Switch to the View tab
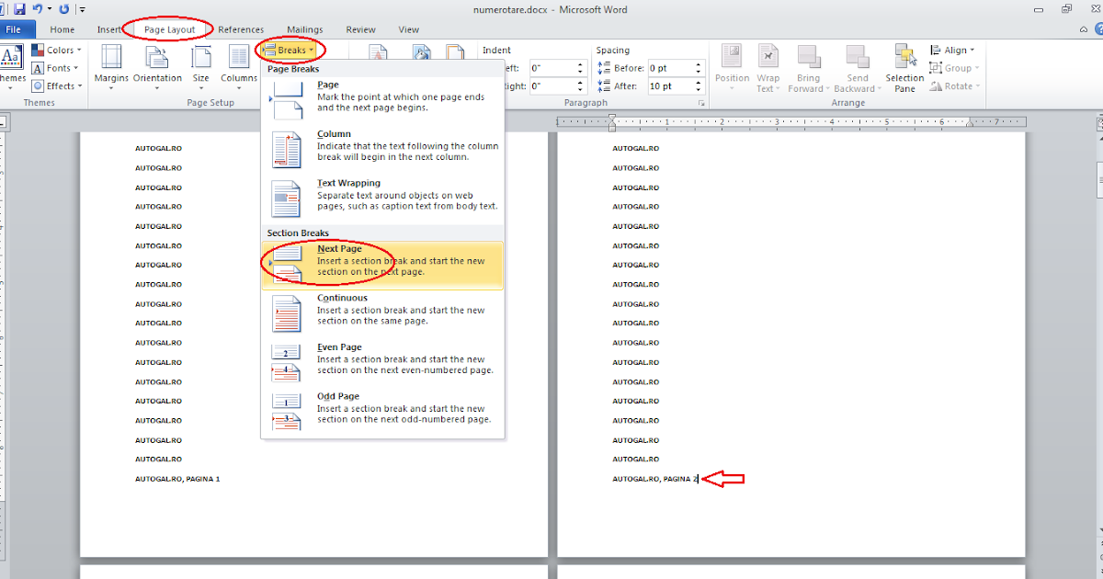Image resolution: width=1103 pixels, height=579 pixels. point(408,29)
